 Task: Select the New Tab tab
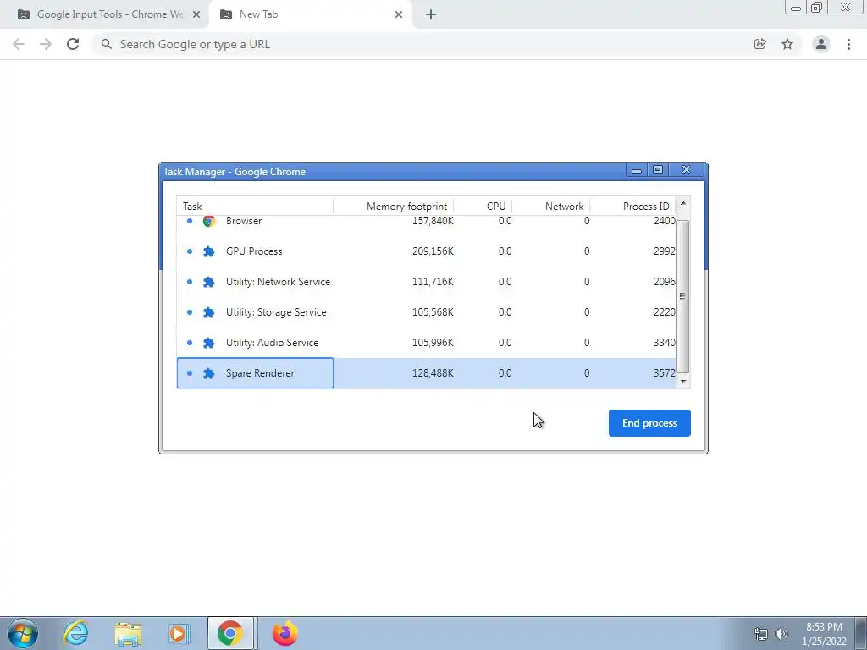point(311,14)
